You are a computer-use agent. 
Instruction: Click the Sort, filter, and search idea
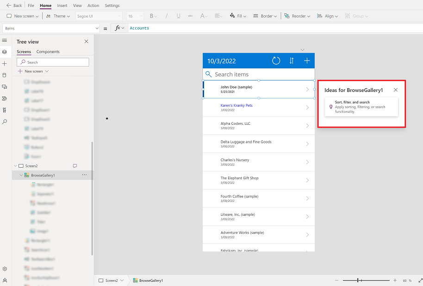click(x=361, y=107)
